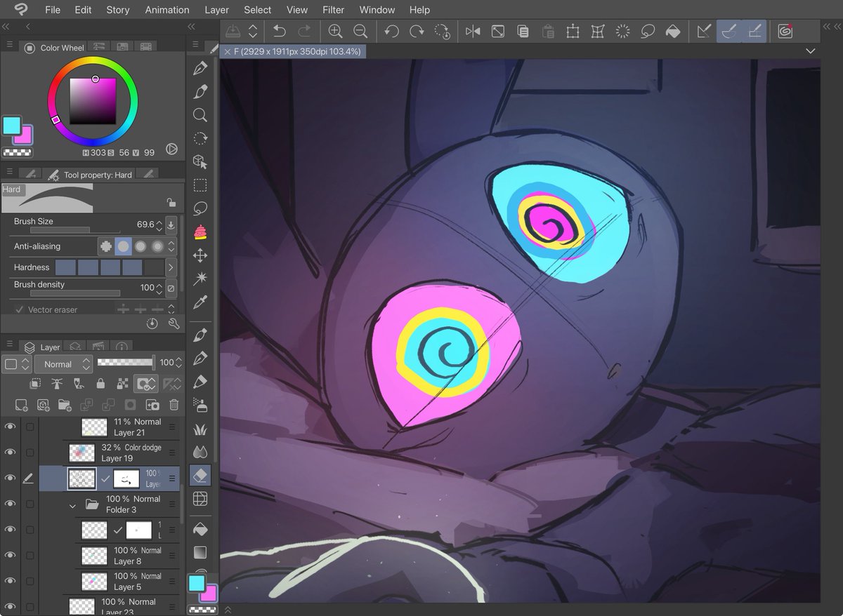Click the Deselect dotted circle icon
Image resolution: width=843 pixels, height=616 pixels.
[622, 31]
